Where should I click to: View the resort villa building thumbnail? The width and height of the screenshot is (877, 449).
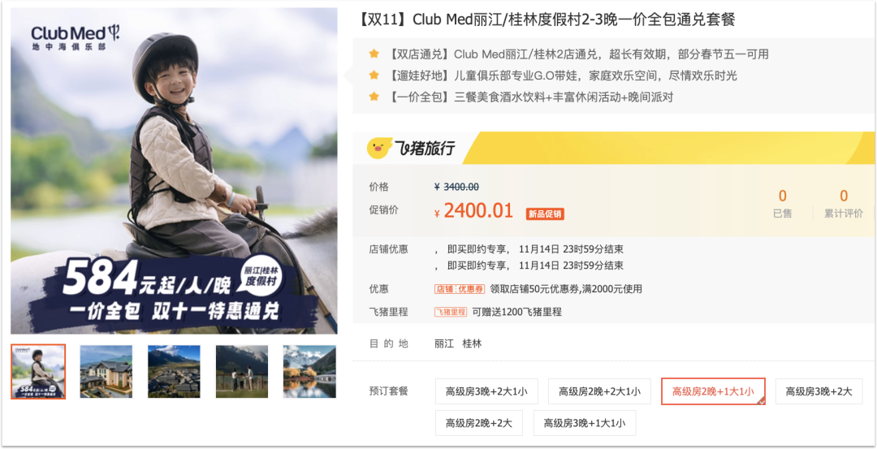(x=106, y=371)
